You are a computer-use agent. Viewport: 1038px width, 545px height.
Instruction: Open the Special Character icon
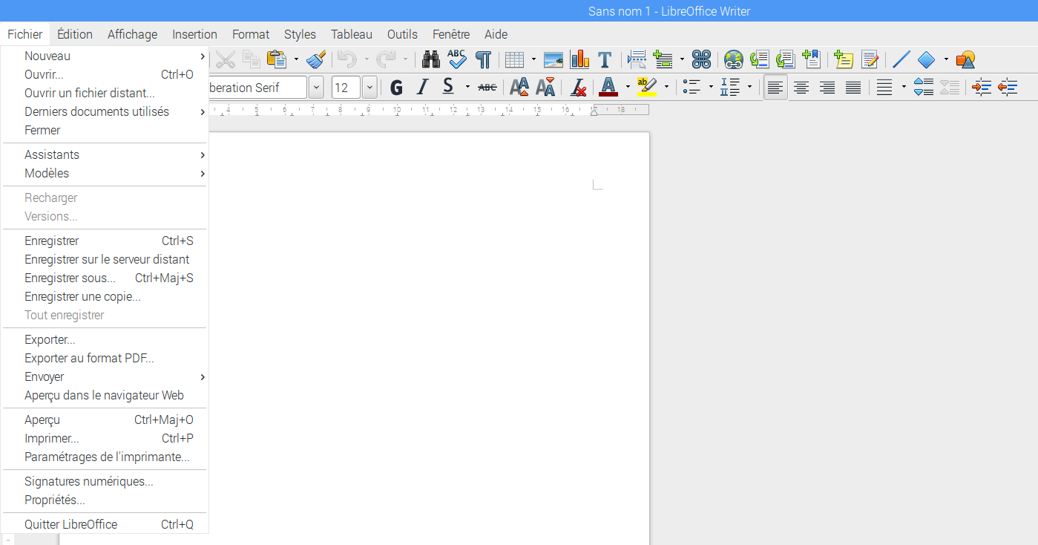[x=701, y=59]
